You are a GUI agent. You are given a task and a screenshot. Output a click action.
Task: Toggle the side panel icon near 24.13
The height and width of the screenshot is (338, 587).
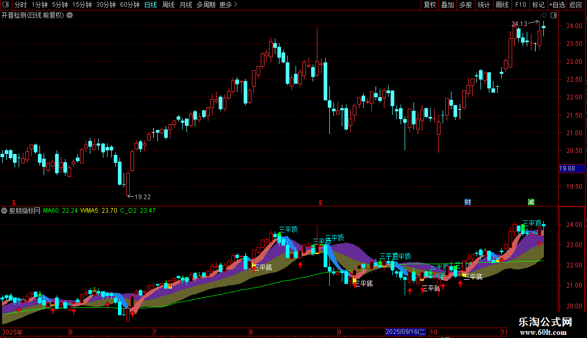pyautogui.click(x=554, y=16)
